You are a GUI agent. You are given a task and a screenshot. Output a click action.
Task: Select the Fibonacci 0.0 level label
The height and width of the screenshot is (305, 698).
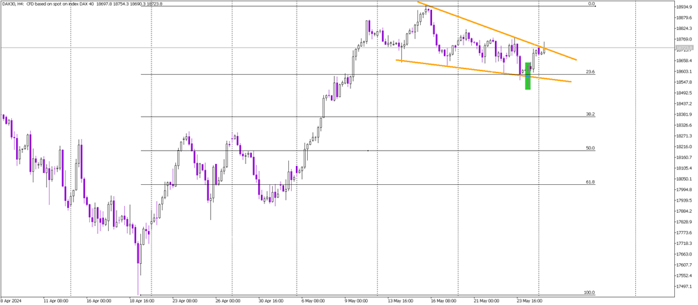point(592,3)
